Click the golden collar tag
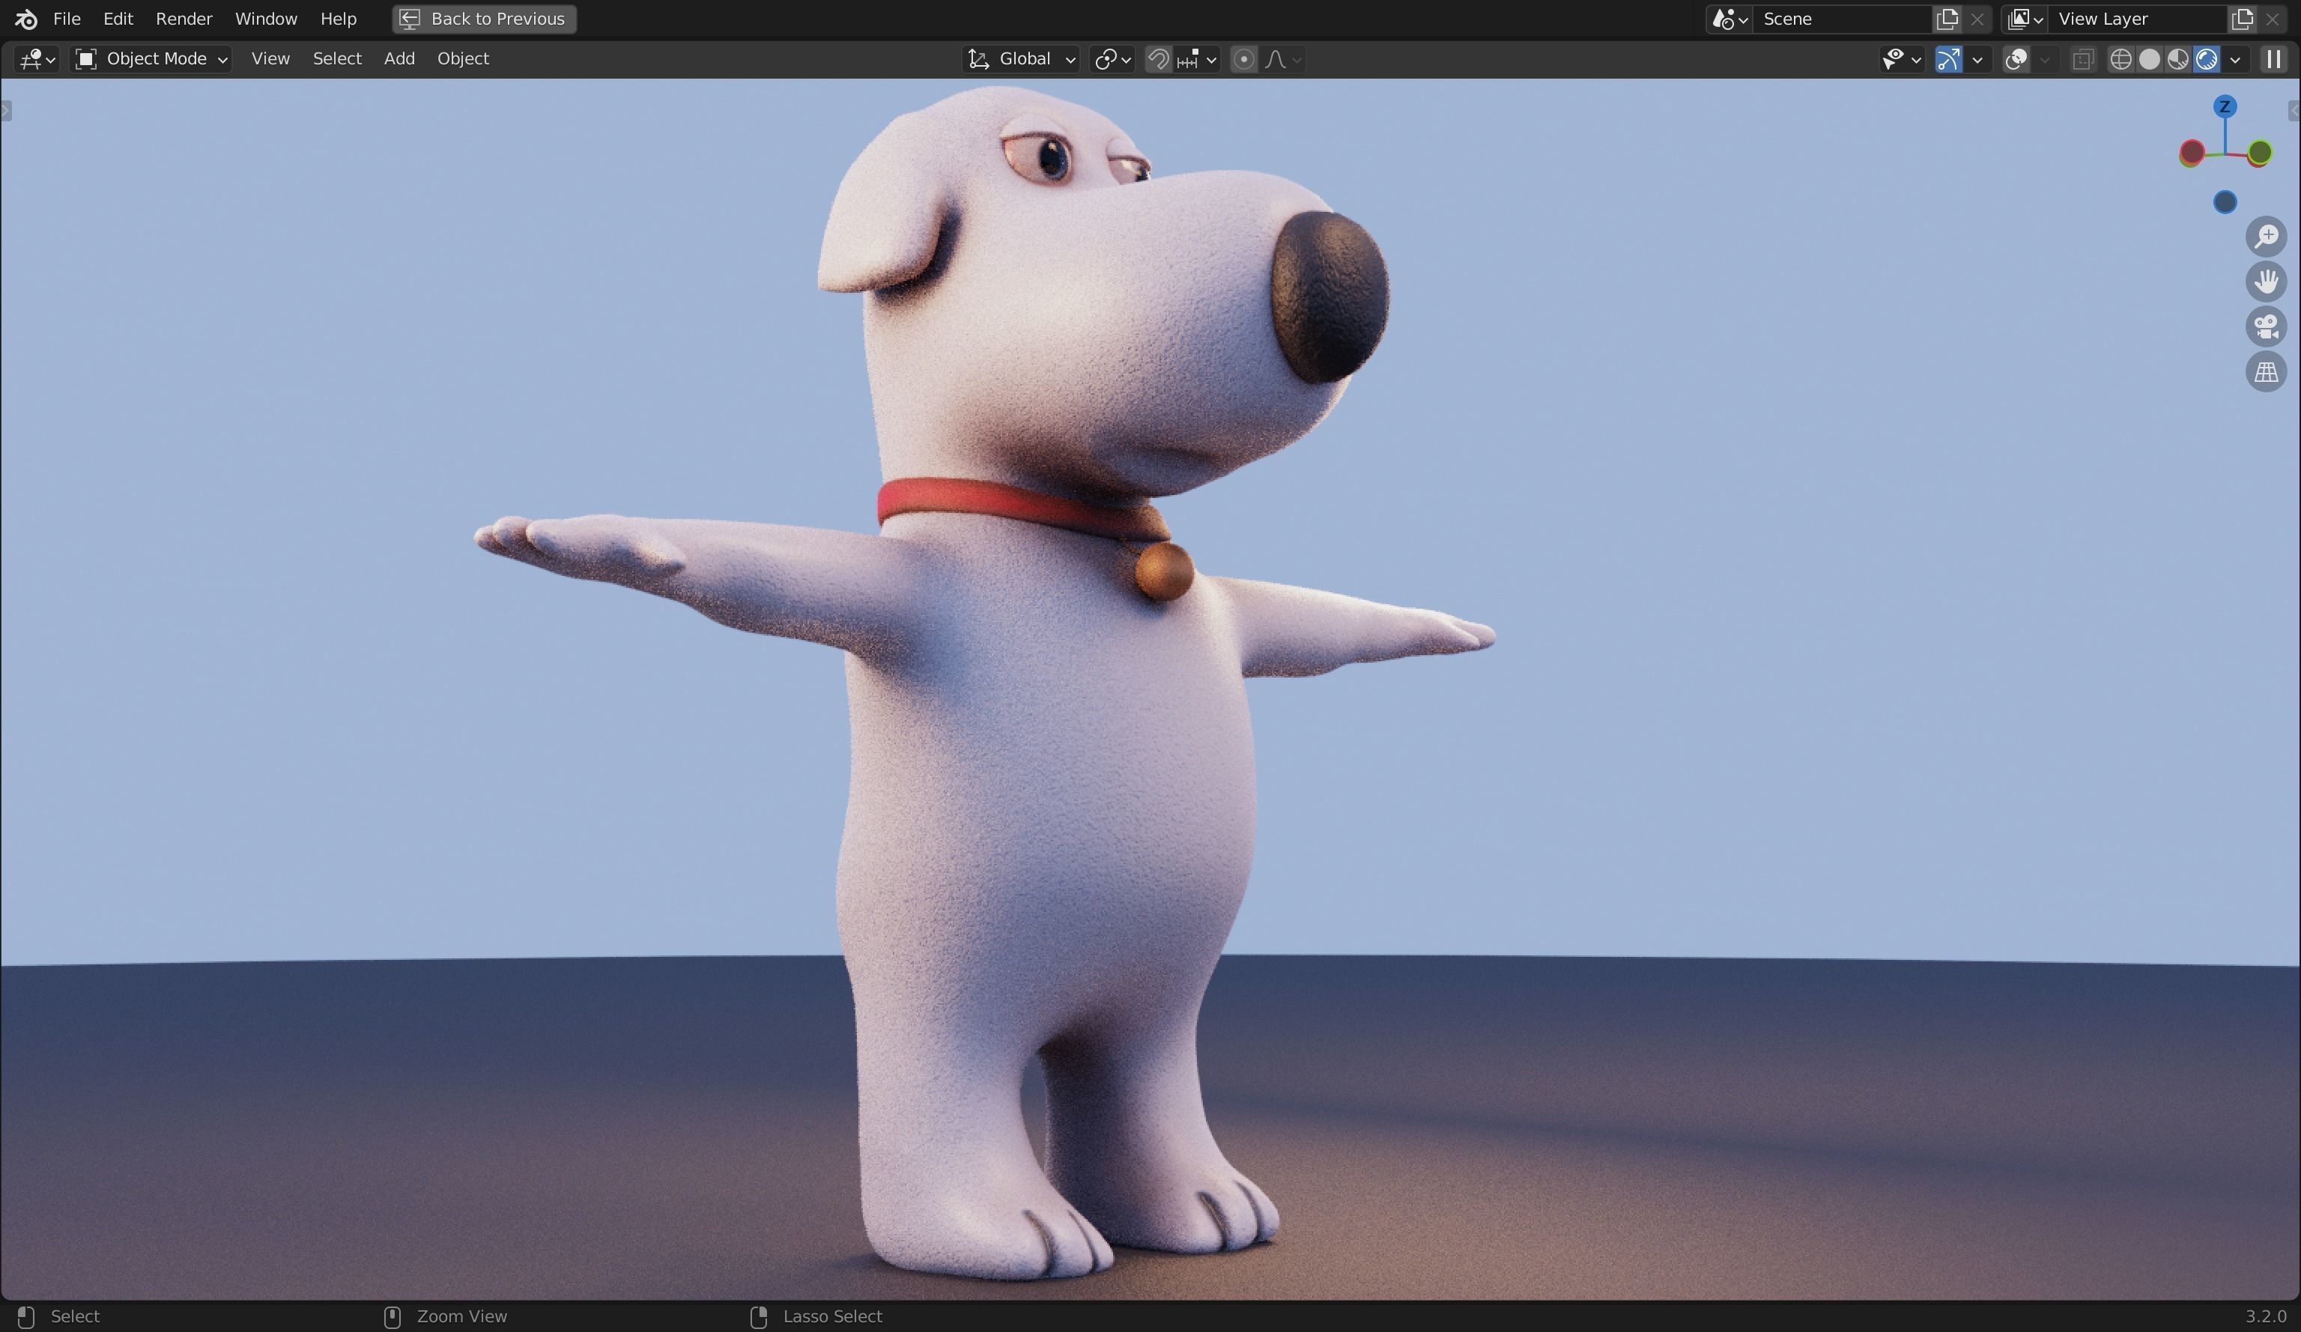The width and height of the screenshot is (2301, 1332). pos(1163,571)
